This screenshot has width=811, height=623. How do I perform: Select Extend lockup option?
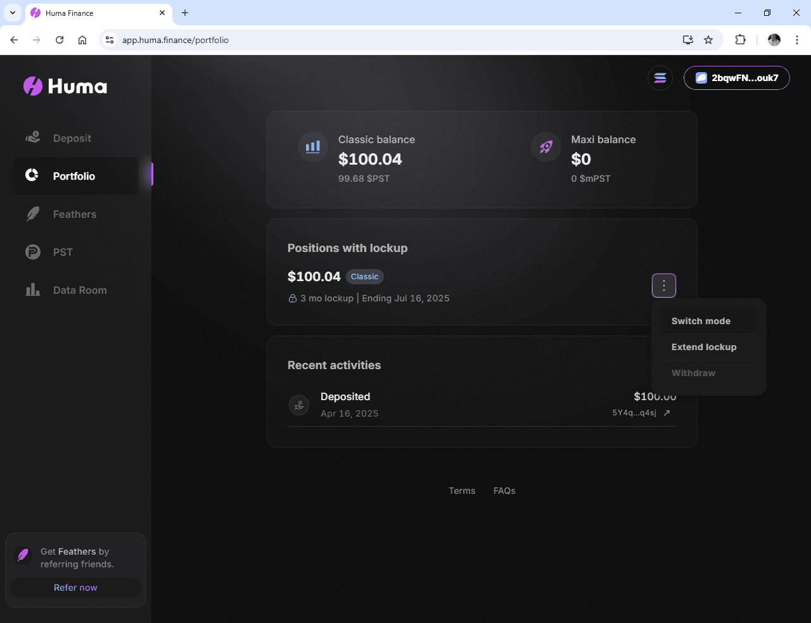pyautogui.click(x=709, y=347)
